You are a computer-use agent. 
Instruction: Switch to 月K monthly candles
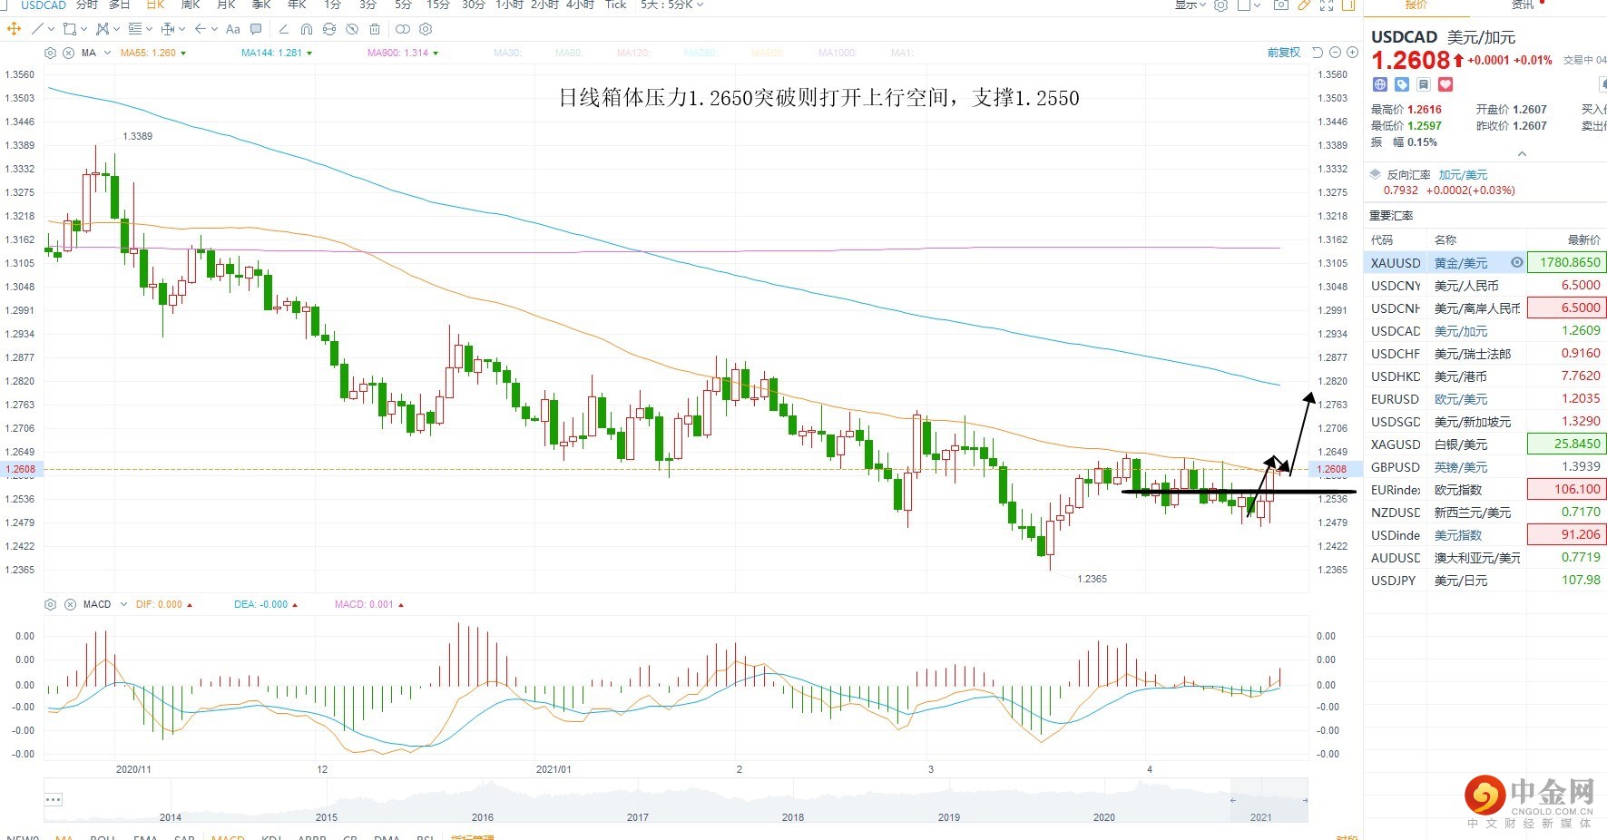point(226,5)
